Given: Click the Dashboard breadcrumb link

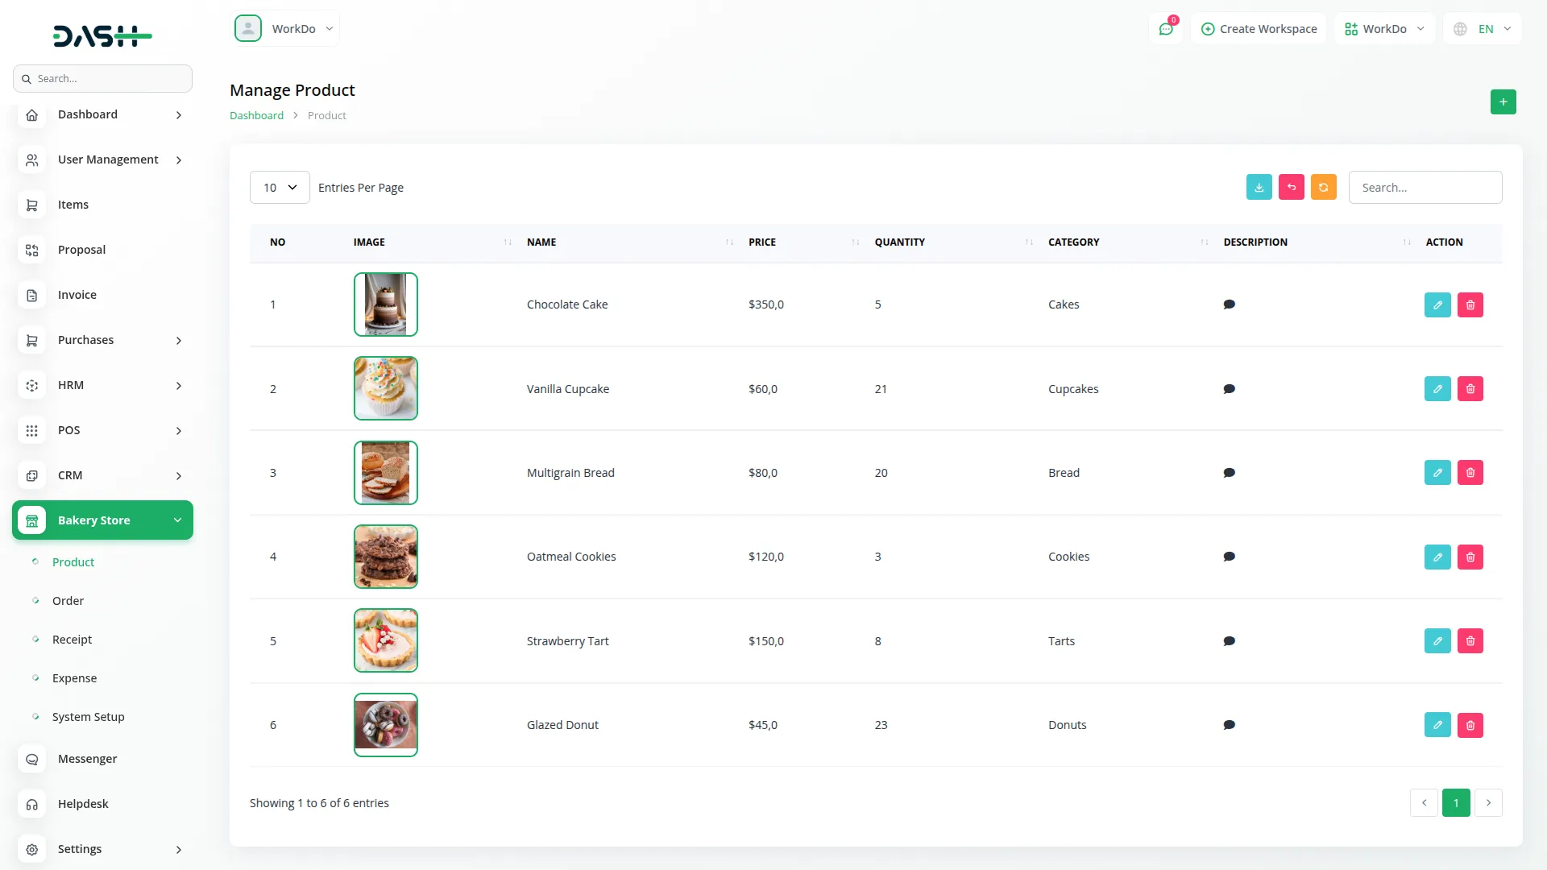Looking at the screenshot, I should [256, 115].
